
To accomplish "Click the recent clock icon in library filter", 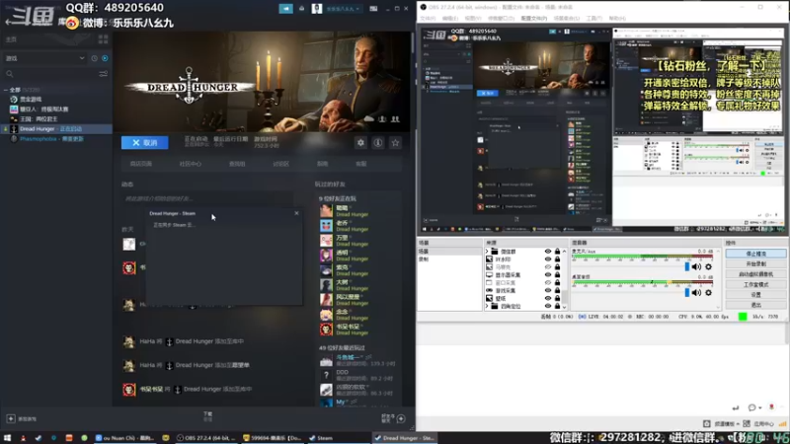I will pos(94,58).
